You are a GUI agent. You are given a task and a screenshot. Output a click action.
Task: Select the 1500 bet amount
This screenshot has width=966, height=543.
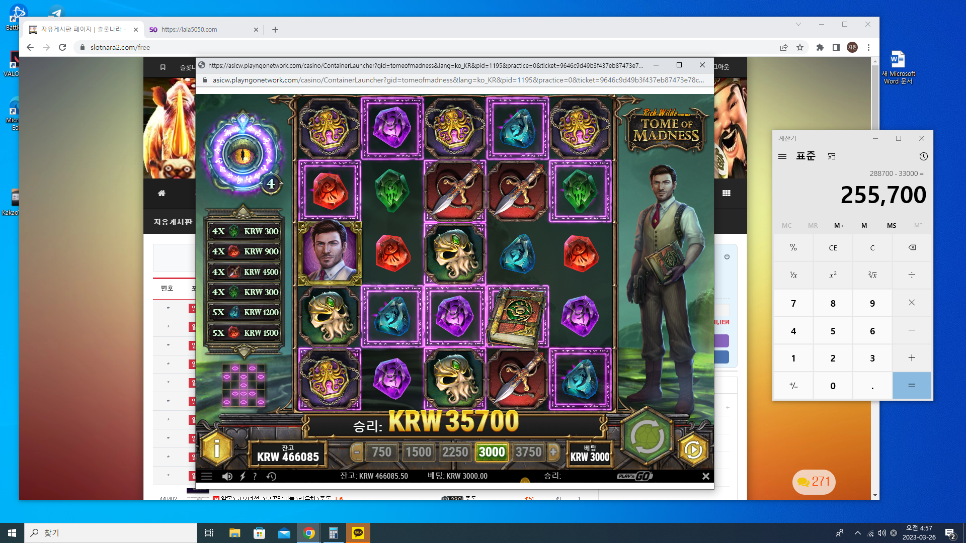click(419, 452)
